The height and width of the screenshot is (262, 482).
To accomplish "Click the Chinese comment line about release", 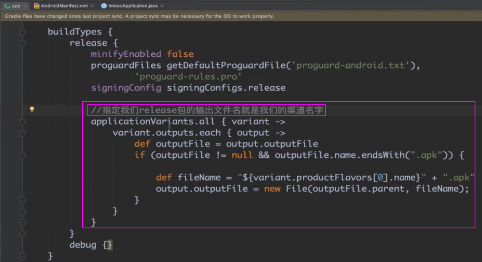I will (207, 110).
